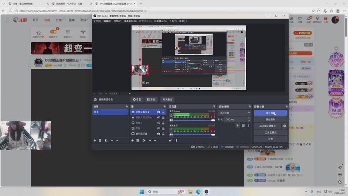Toggle lock on 显示器采集 source
Image resolution: width=348 pixels, height=196 pixels.
(164, 134)
